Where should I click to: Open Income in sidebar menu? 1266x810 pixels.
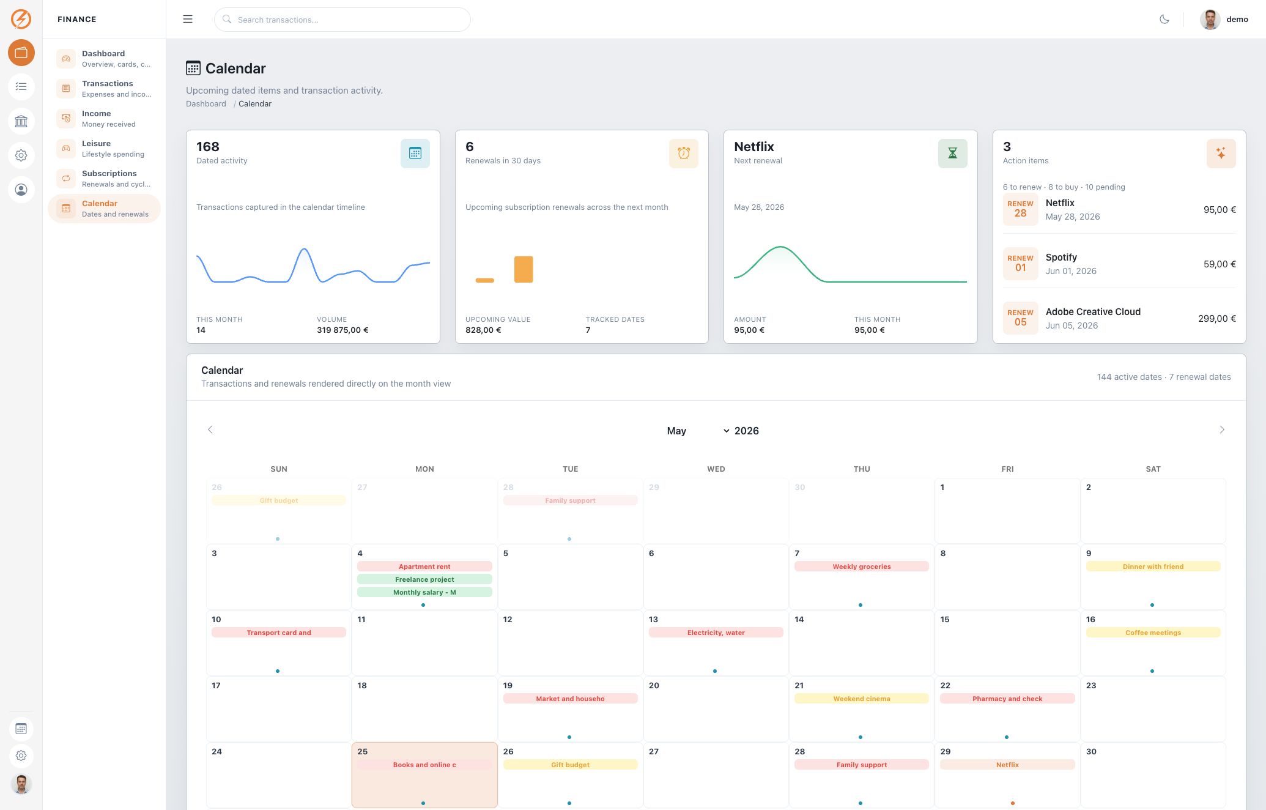pyautogui.click(x=104, y=119)
